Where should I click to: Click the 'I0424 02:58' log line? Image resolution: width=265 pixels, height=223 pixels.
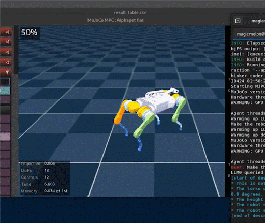[248, 81]
